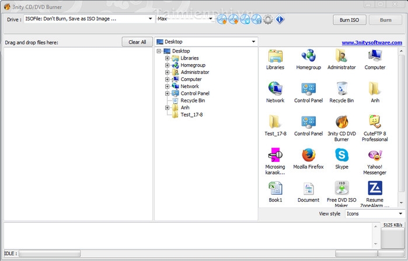
Task: Click the file pane scrollbar up arrow
Action: [x=401, y=51]
